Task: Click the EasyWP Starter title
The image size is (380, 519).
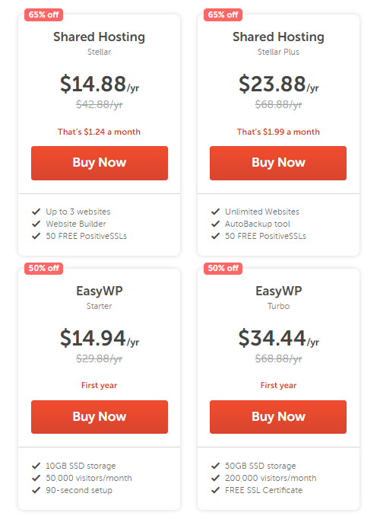Action: pyautogui.click(x=100, y=291)
